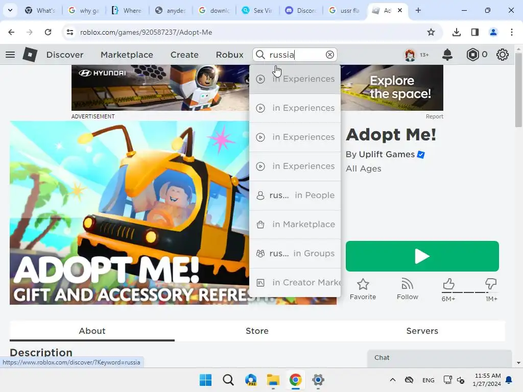Image resolution: width=523 pixels, height=392 pixels.
Task: Open the Robux nav link
Action: tap(229, 55)
